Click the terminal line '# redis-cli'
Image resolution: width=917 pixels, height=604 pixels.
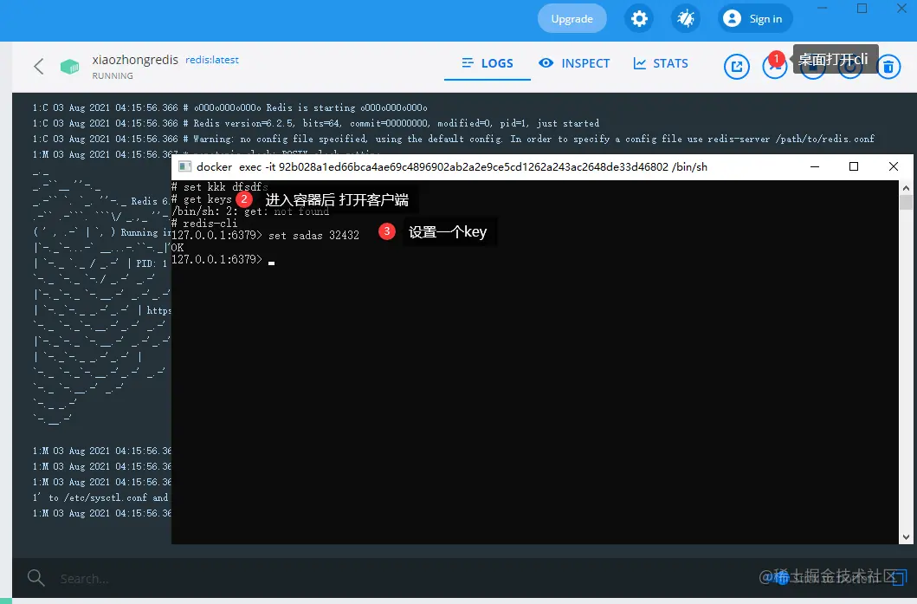pyautogui.click(x=204, y=223)
